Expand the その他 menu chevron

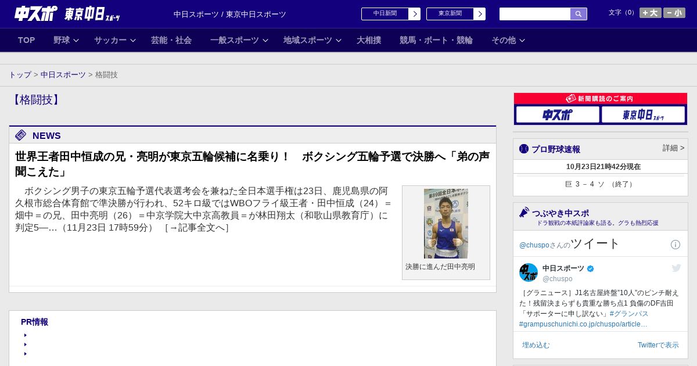(522, 40)
